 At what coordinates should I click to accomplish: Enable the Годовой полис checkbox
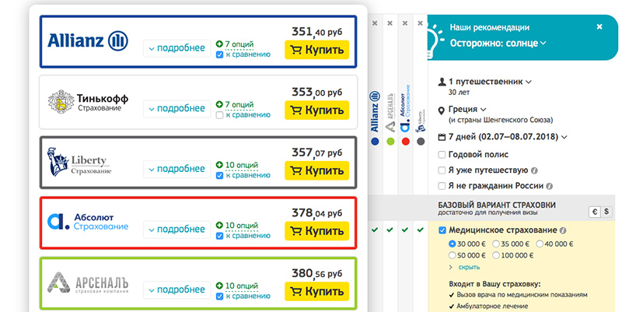(x=442, y=153)
